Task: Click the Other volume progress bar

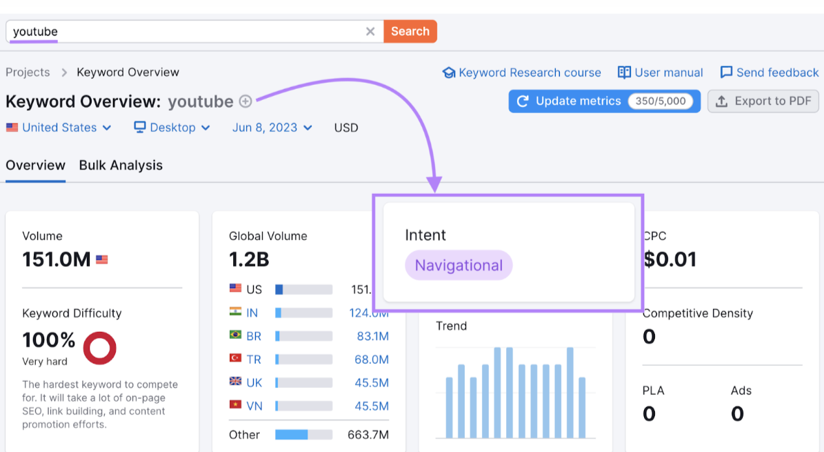Action: pyautogui.click(x=304, y=435)
